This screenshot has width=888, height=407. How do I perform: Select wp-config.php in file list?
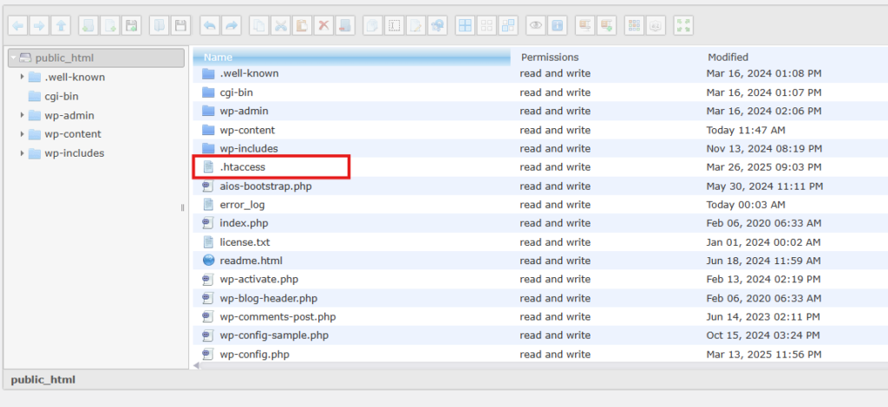point(254,354)
